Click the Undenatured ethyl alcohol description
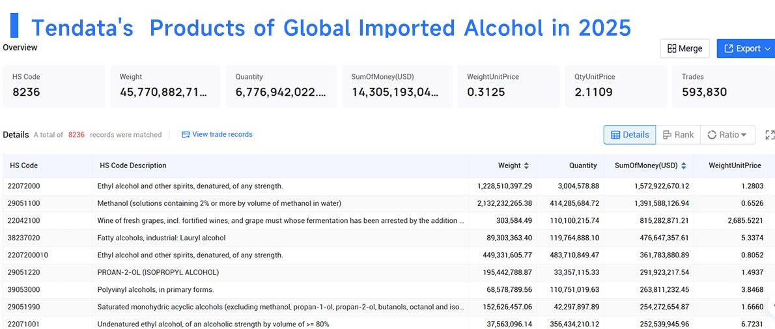The width and height of the screenshot is (775, 329). click(214, 324)
